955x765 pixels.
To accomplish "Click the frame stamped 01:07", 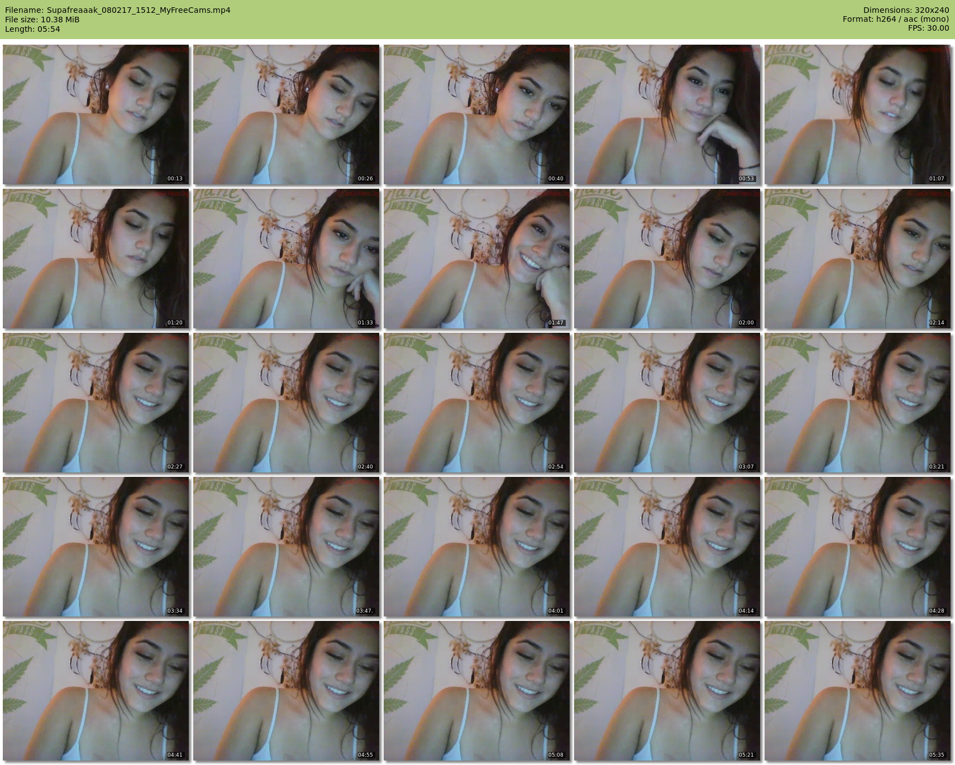I will coord(857,114).
